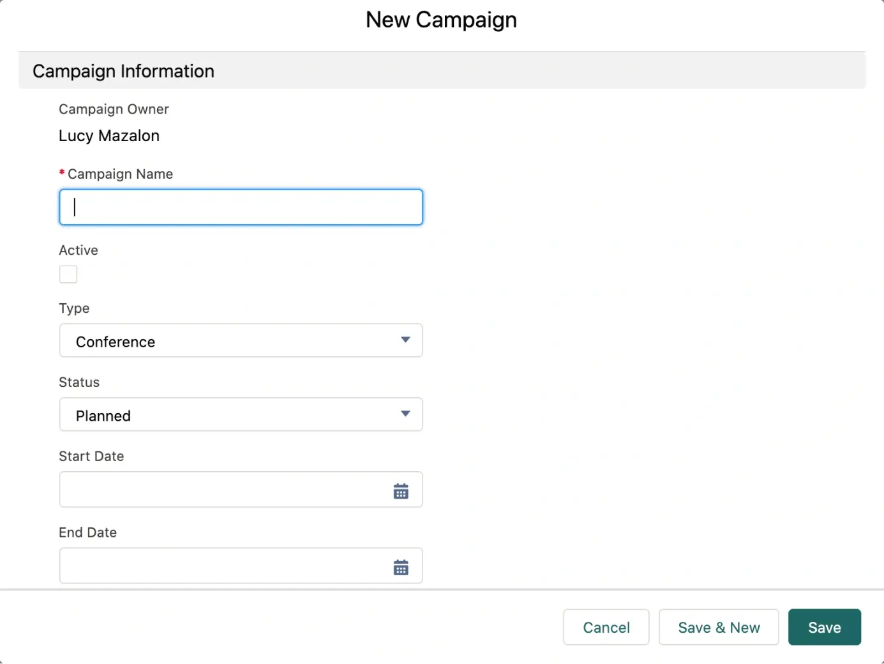Cancel the new campaign dialog

606,628
